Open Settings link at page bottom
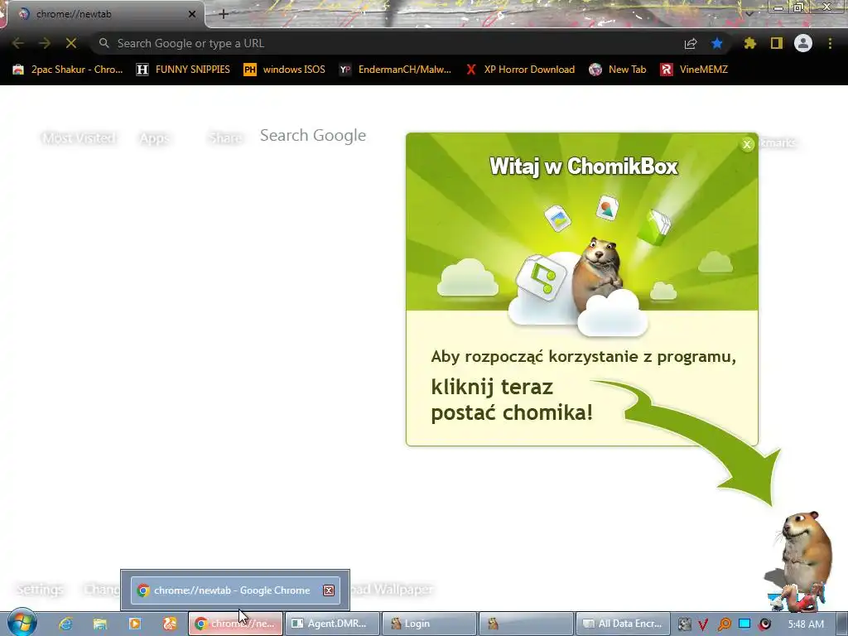The height and width of the screenshot is (636, 848). coord(40,590)
